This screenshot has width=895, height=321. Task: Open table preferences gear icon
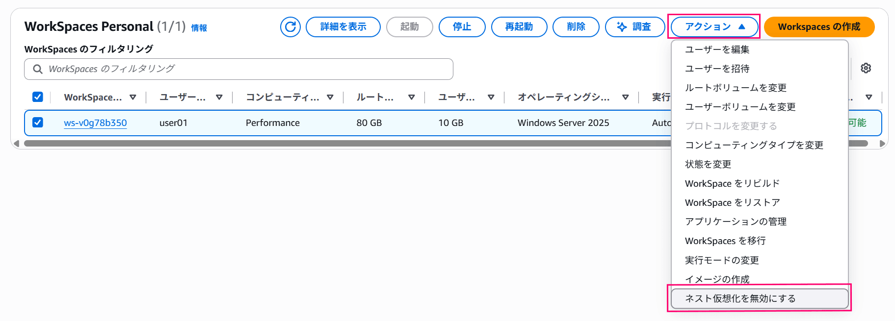(x=866, y=68)
